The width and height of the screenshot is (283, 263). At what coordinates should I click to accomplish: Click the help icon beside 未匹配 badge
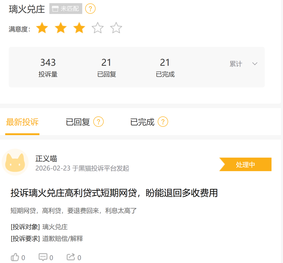tap(90, 9)
